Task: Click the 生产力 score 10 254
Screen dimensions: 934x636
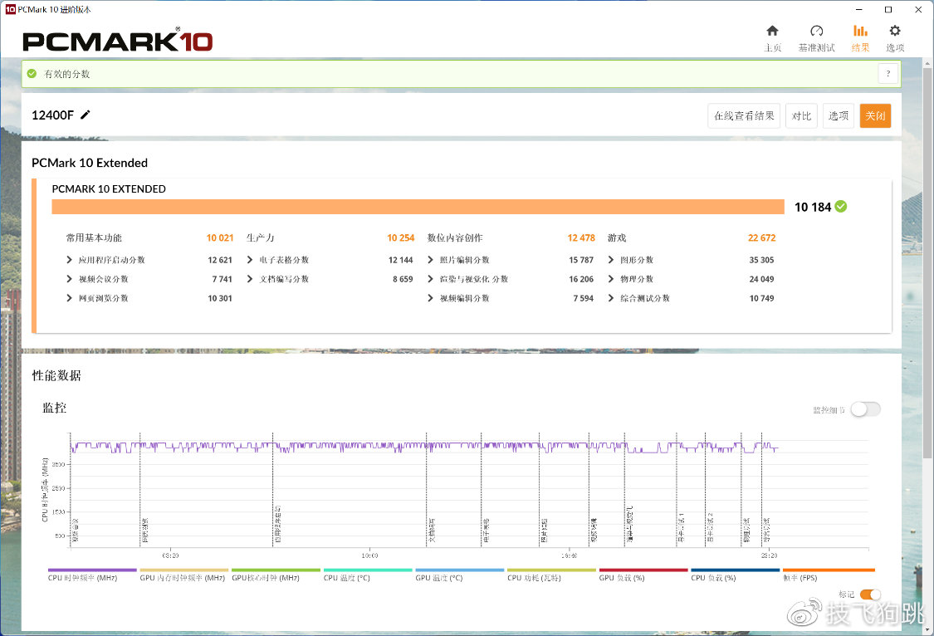Action: point(401,237)
